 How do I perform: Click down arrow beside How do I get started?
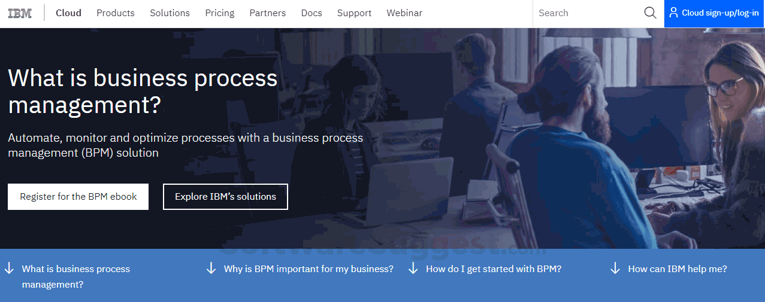point(413,267)
